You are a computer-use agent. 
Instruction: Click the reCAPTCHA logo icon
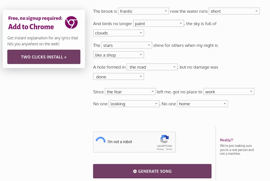coord(165,139)
